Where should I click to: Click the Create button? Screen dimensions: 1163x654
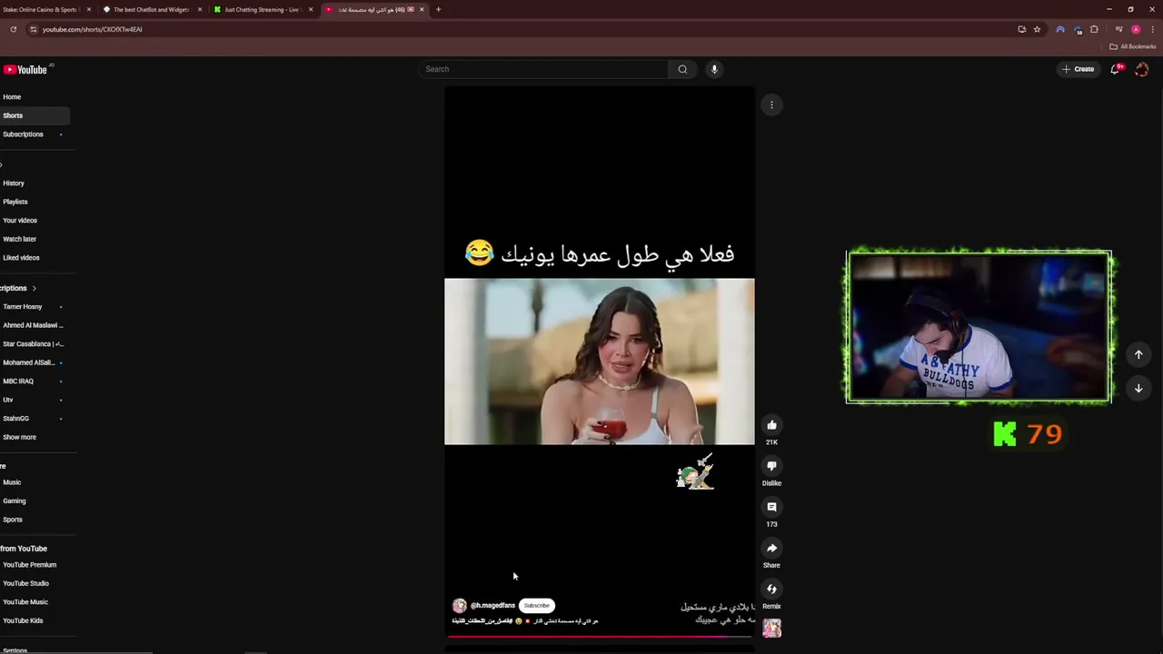pyautogui.click(x=1079, y=69)
